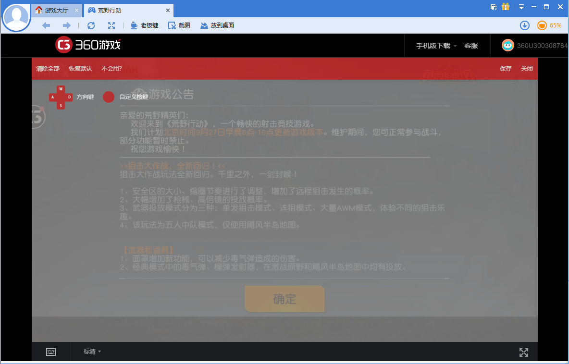The image size is (569, 364).
Task: Click the 【武器和道具】 section heading
Action: coord(148,250)
